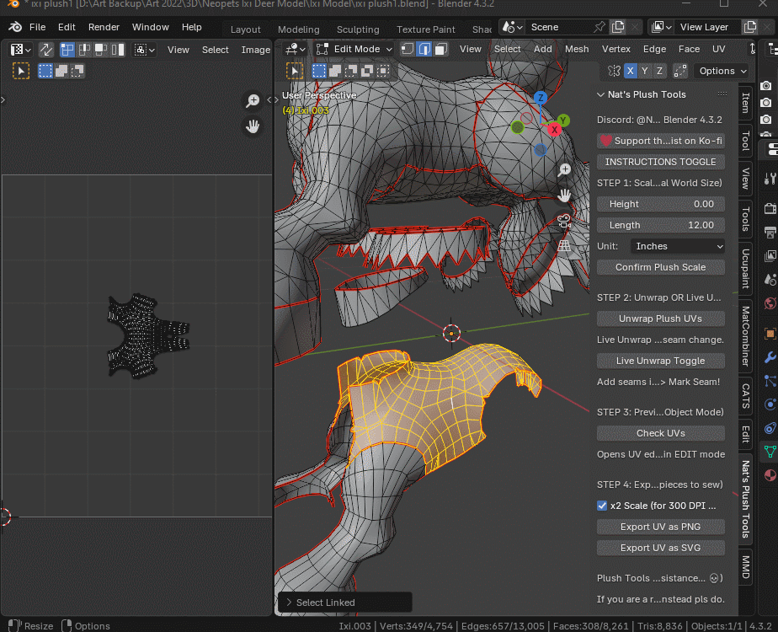Open Image menu in UV editor
The width and height of the screenshot is (778, 632).
[x=255, y=50]
